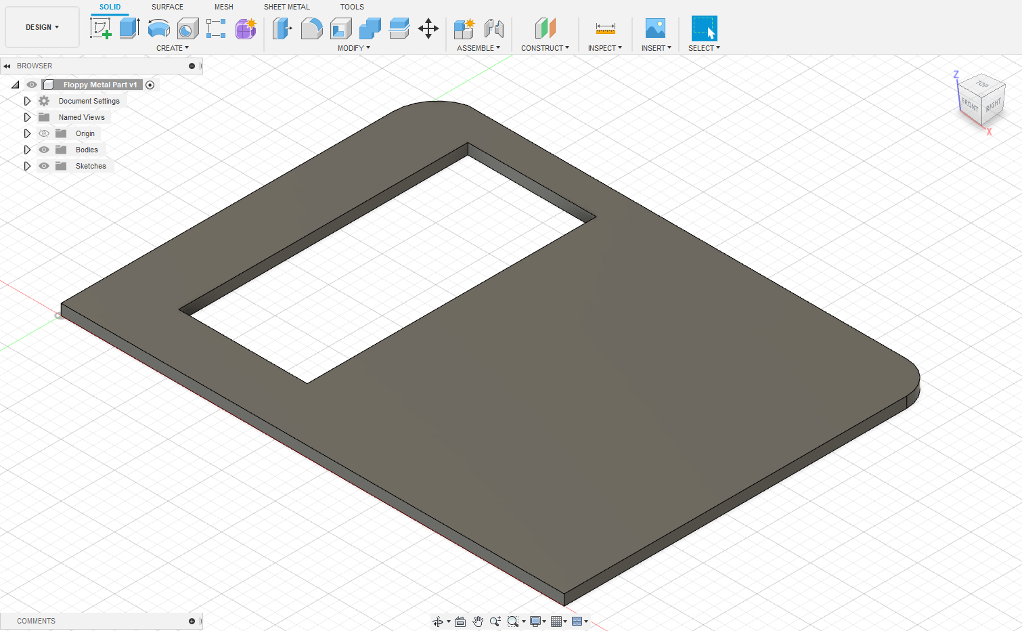Open the DESIGN workspace dropdown
The width and height of the screenshot is (1022, 631).
pos(42,27)
